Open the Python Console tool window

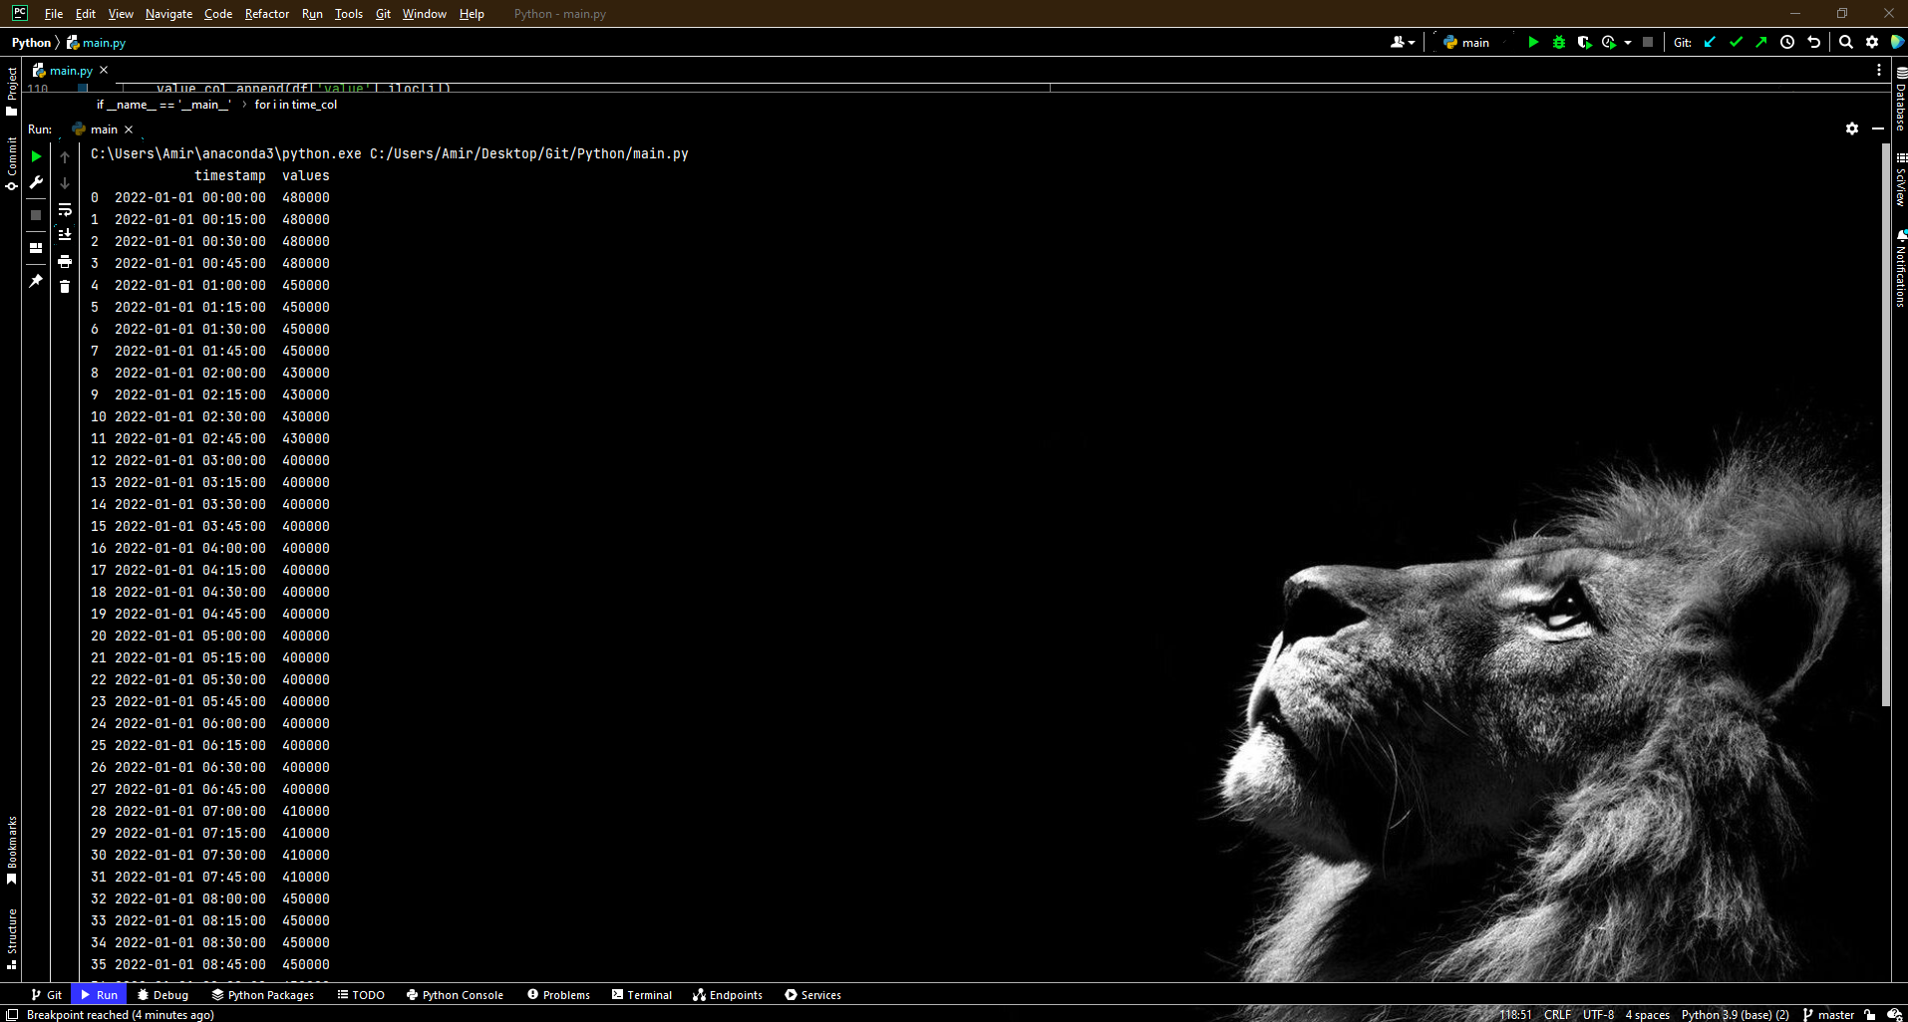coord(455,994)
